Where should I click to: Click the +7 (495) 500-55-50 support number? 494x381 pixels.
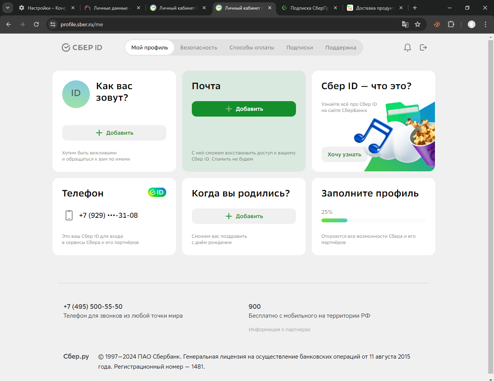click(x=93, y=306)
